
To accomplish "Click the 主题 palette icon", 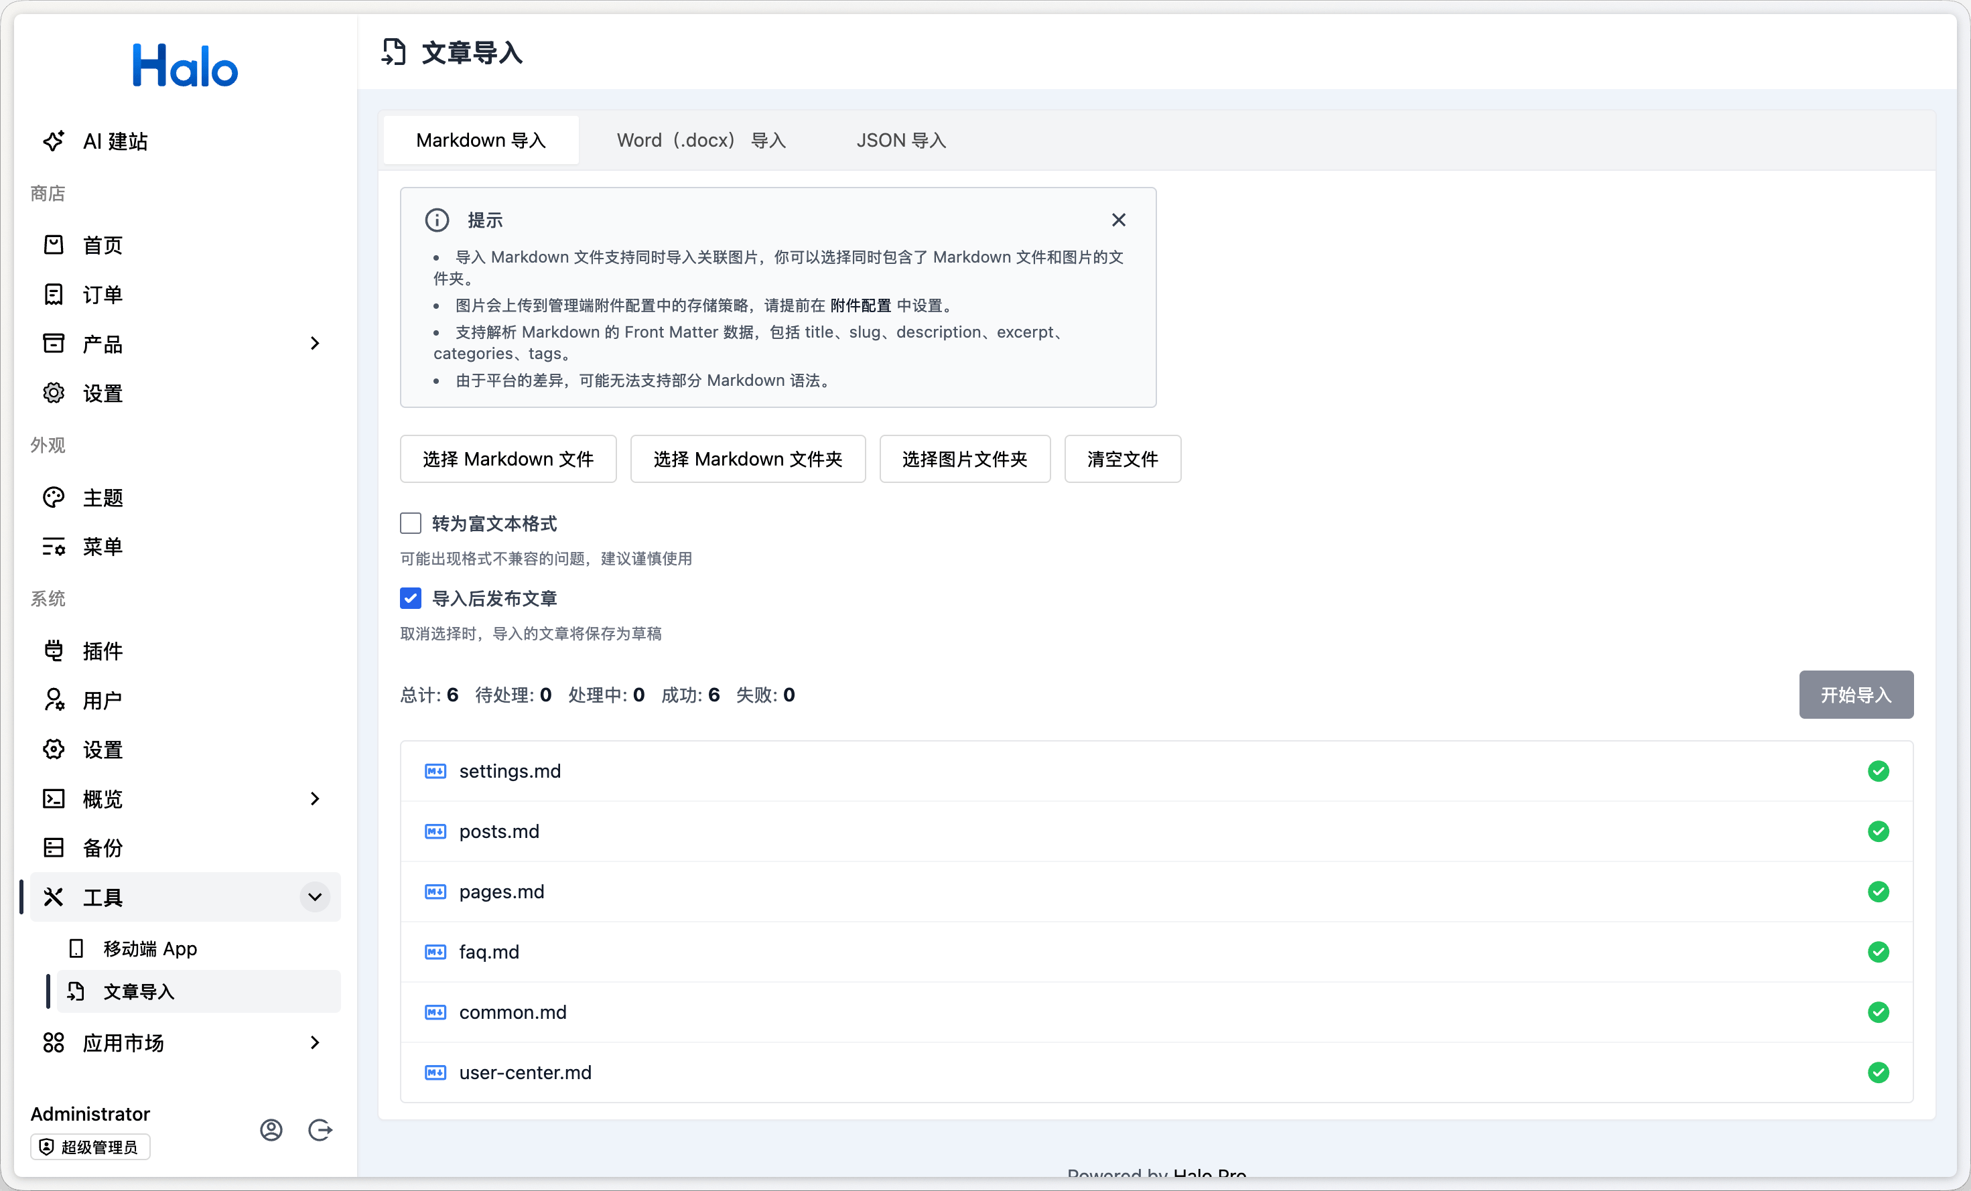I will coord(53,498).
